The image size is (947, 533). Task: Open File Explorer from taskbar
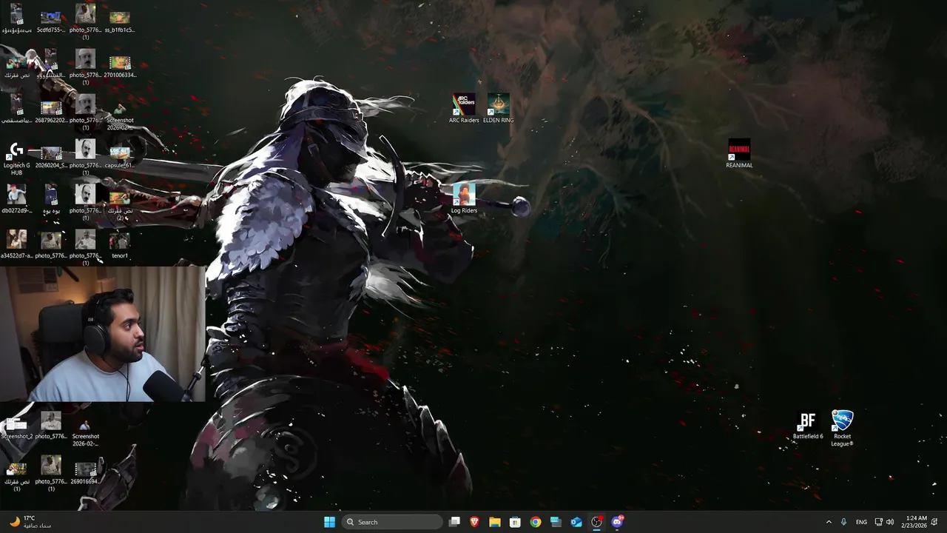tap(494, 522)
